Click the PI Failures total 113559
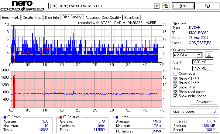 point(99,130)
